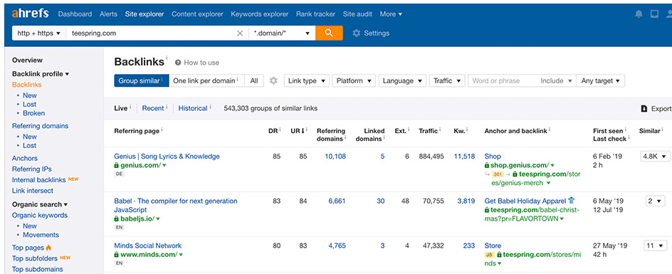This screenshot has width=672, height=274.
Task: Open Content explorer in top navigation
Action: point(198,14)
